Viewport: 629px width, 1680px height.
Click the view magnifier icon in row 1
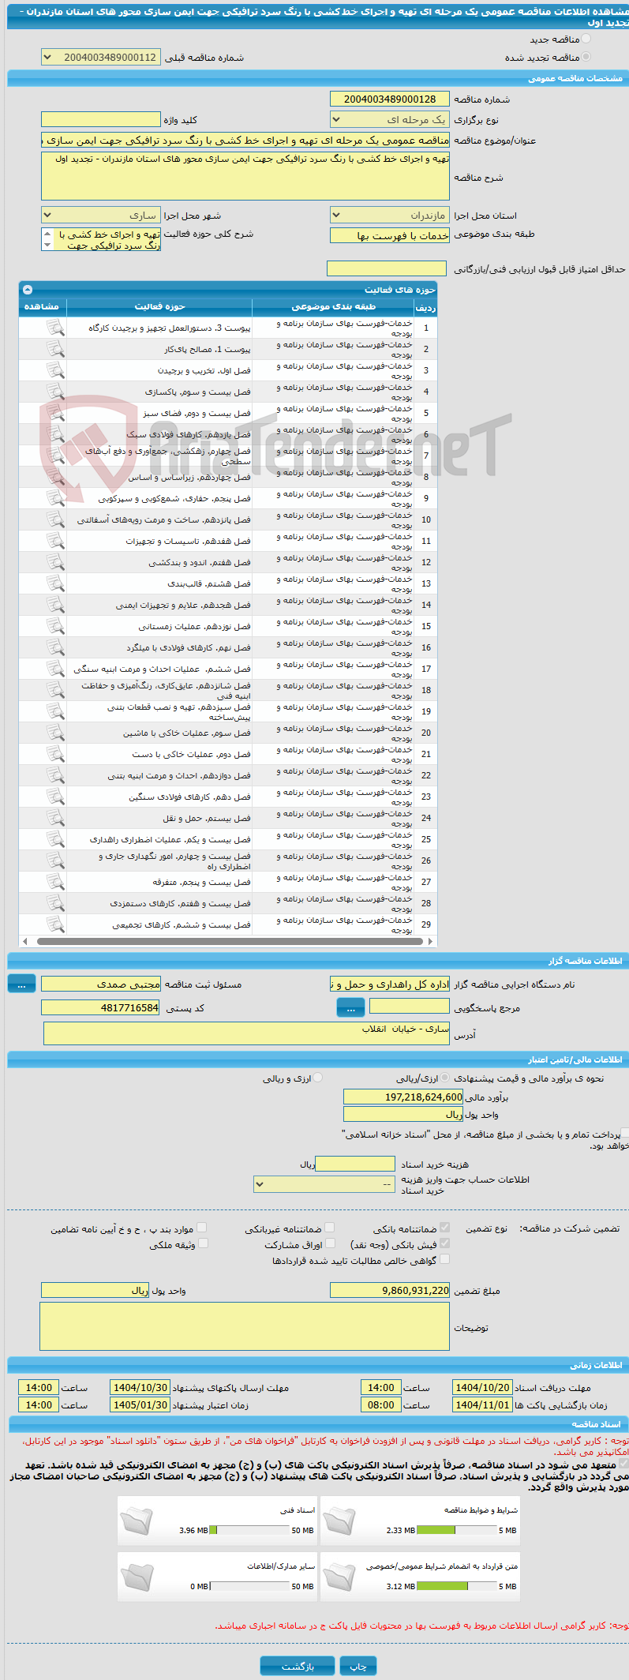pos(55,327)
